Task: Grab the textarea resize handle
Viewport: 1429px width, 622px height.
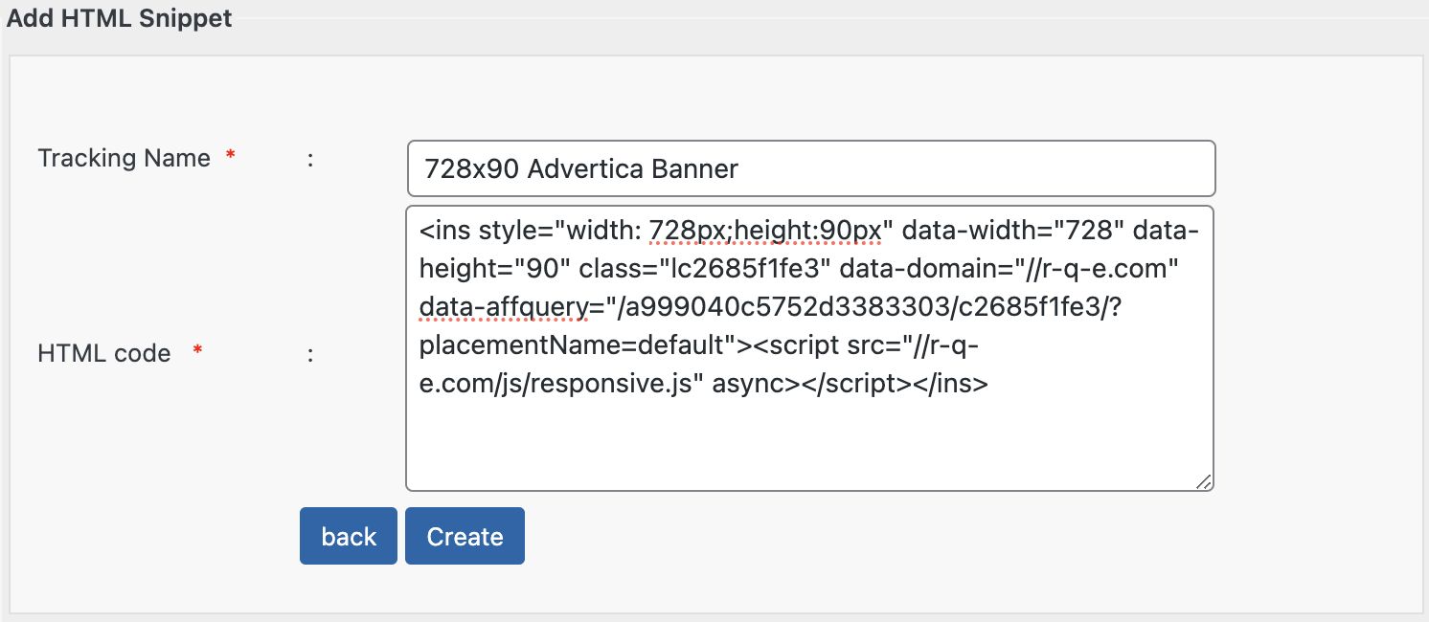Action: (x=1204, y=482)
